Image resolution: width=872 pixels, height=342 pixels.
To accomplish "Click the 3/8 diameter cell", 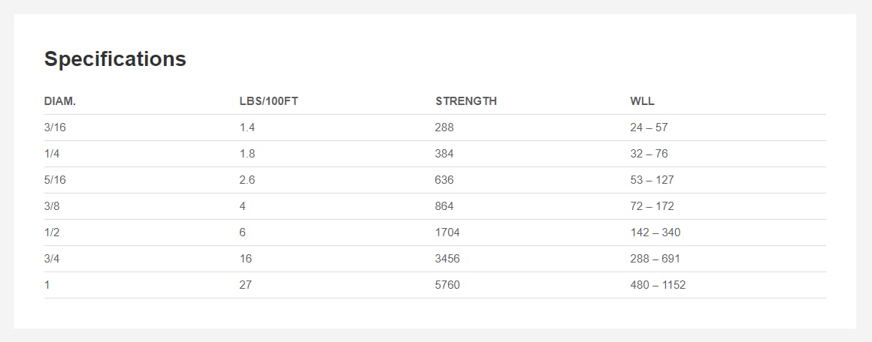I will (53, 206).
